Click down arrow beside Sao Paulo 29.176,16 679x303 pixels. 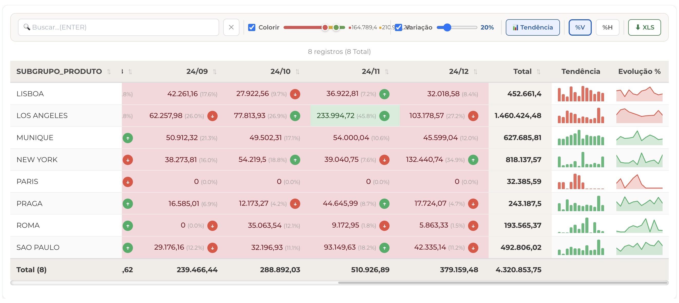(x=212, y=248)
